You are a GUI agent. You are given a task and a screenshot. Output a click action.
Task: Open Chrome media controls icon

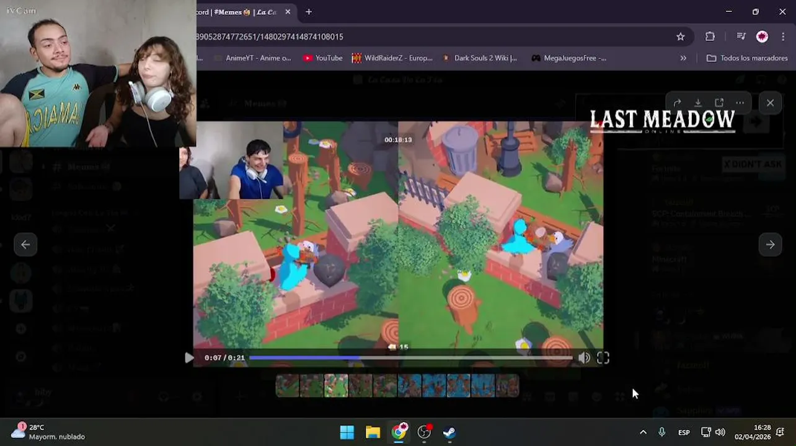coord(741,37)
